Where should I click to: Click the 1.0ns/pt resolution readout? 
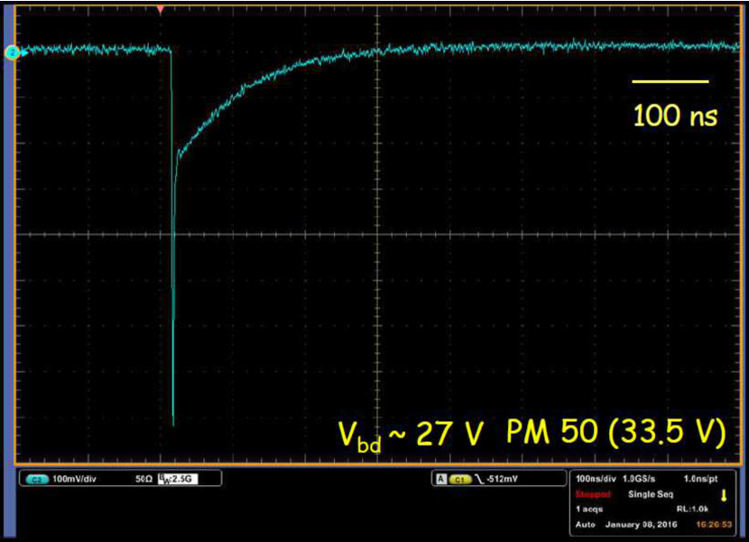tap(700, 479)
